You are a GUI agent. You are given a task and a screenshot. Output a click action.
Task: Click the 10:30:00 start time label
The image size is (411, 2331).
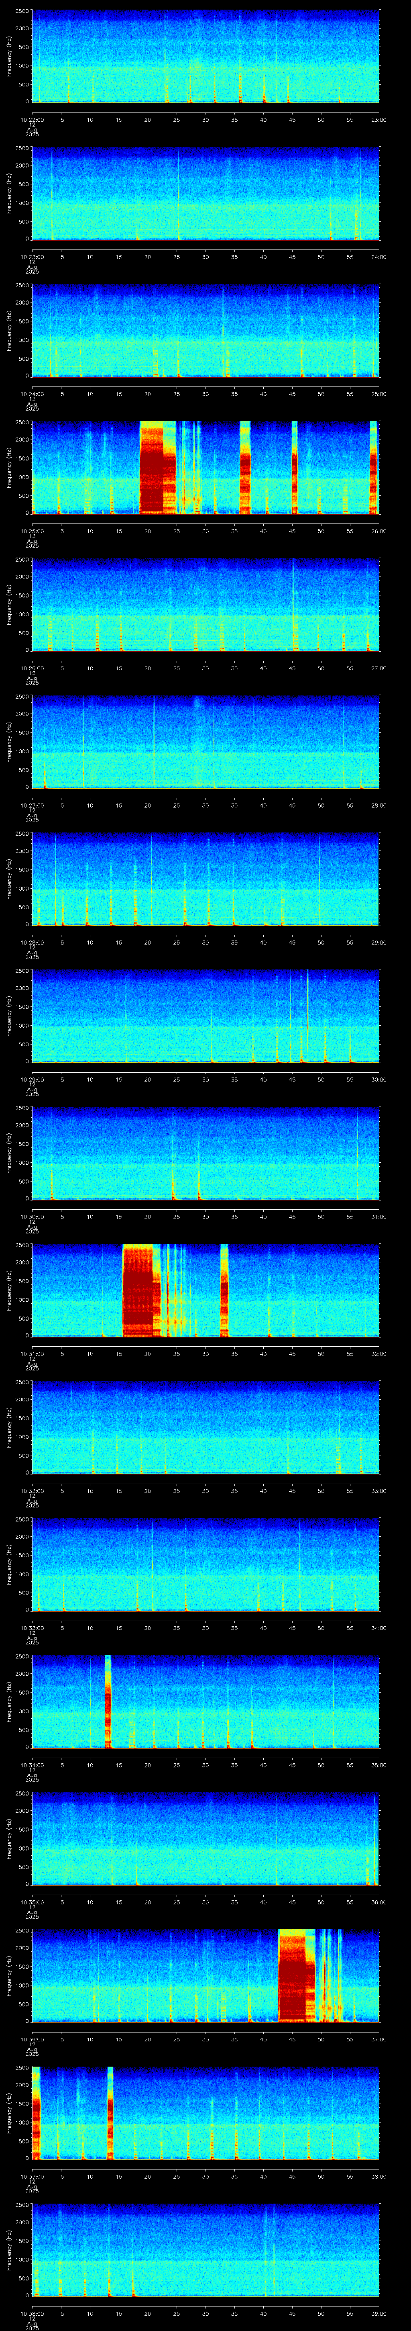click(x=32, y=1216)
